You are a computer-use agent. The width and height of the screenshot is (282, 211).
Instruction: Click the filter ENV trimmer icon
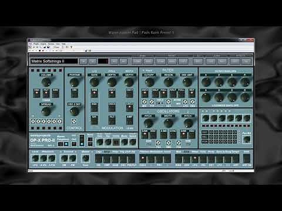point(193,101)
